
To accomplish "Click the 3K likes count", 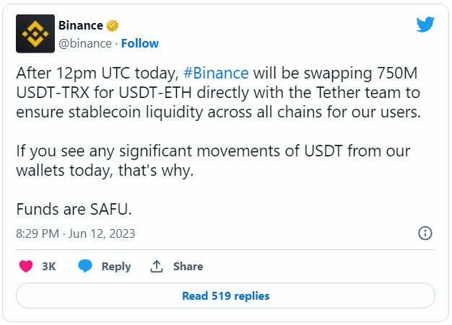I will pyautogui.click(x=48, y=267).
